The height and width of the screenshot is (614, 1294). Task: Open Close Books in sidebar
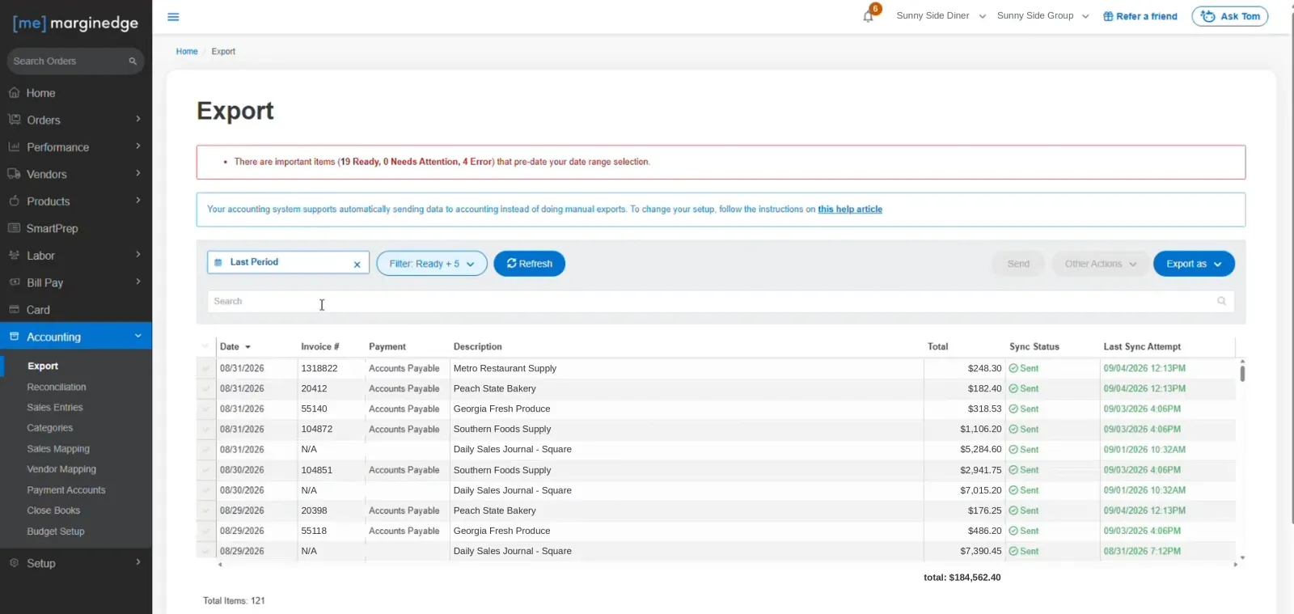click(x=53, y=510)
